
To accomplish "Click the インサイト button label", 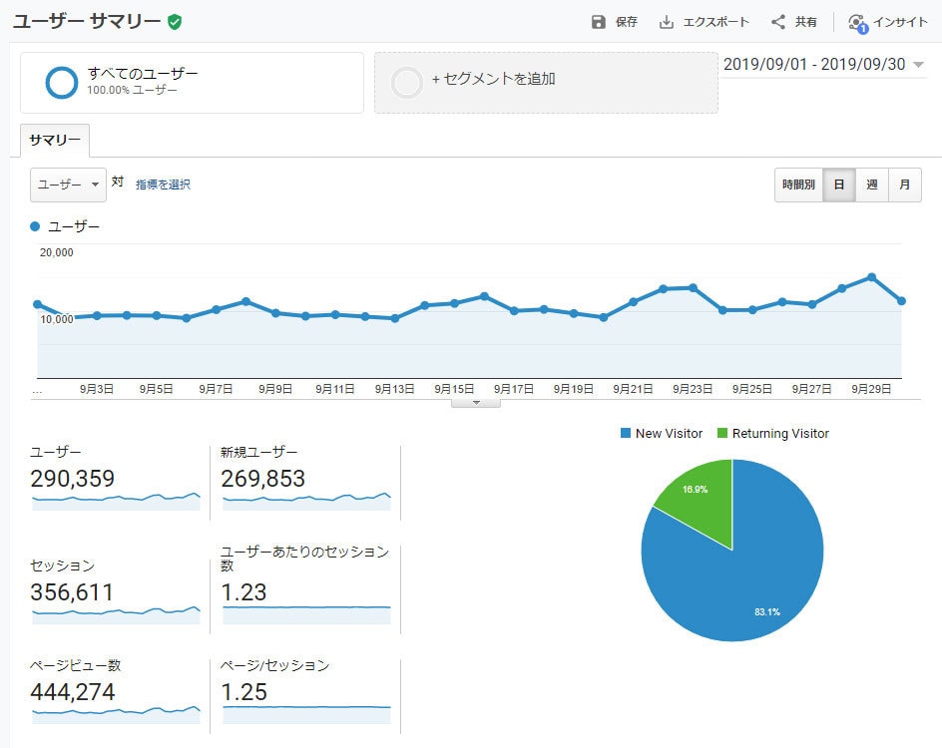I will 900,22.
